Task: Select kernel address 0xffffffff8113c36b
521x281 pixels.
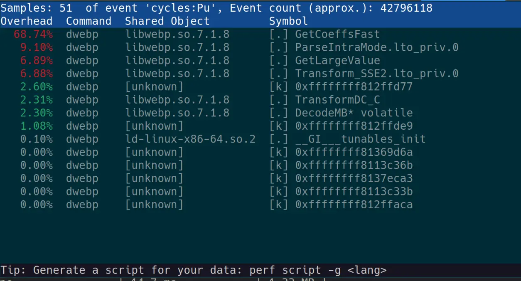Action: (x=354, y=165)
